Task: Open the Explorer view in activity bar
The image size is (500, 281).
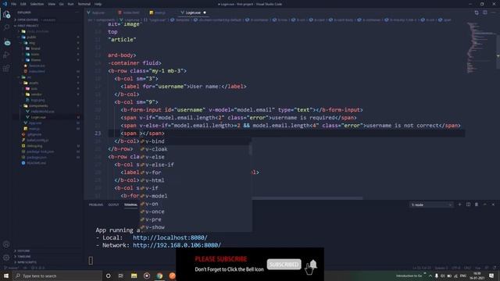Action: pyautogui.click(x=6, y=14)
